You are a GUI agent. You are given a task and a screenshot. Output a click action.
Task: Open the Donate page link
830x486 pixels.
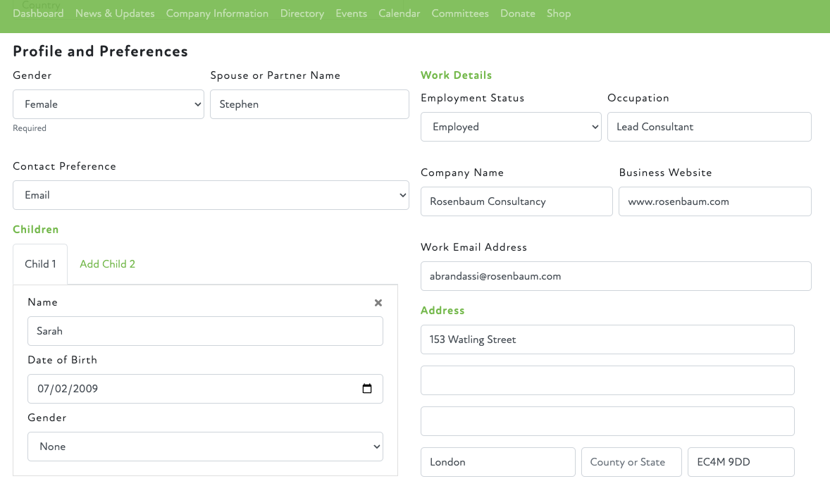tap(518, 13)
